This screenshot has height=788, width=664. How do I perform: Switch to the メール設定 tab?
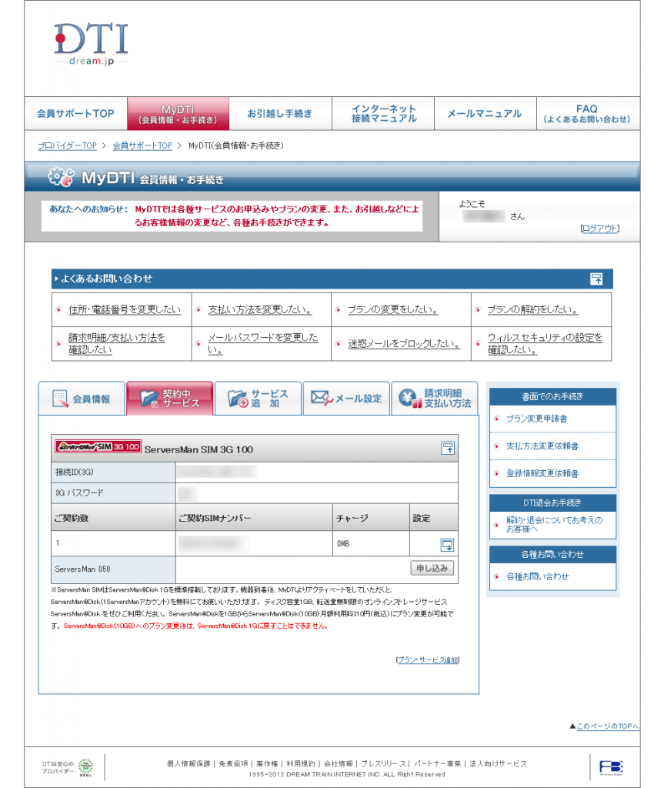pos(346,399)
